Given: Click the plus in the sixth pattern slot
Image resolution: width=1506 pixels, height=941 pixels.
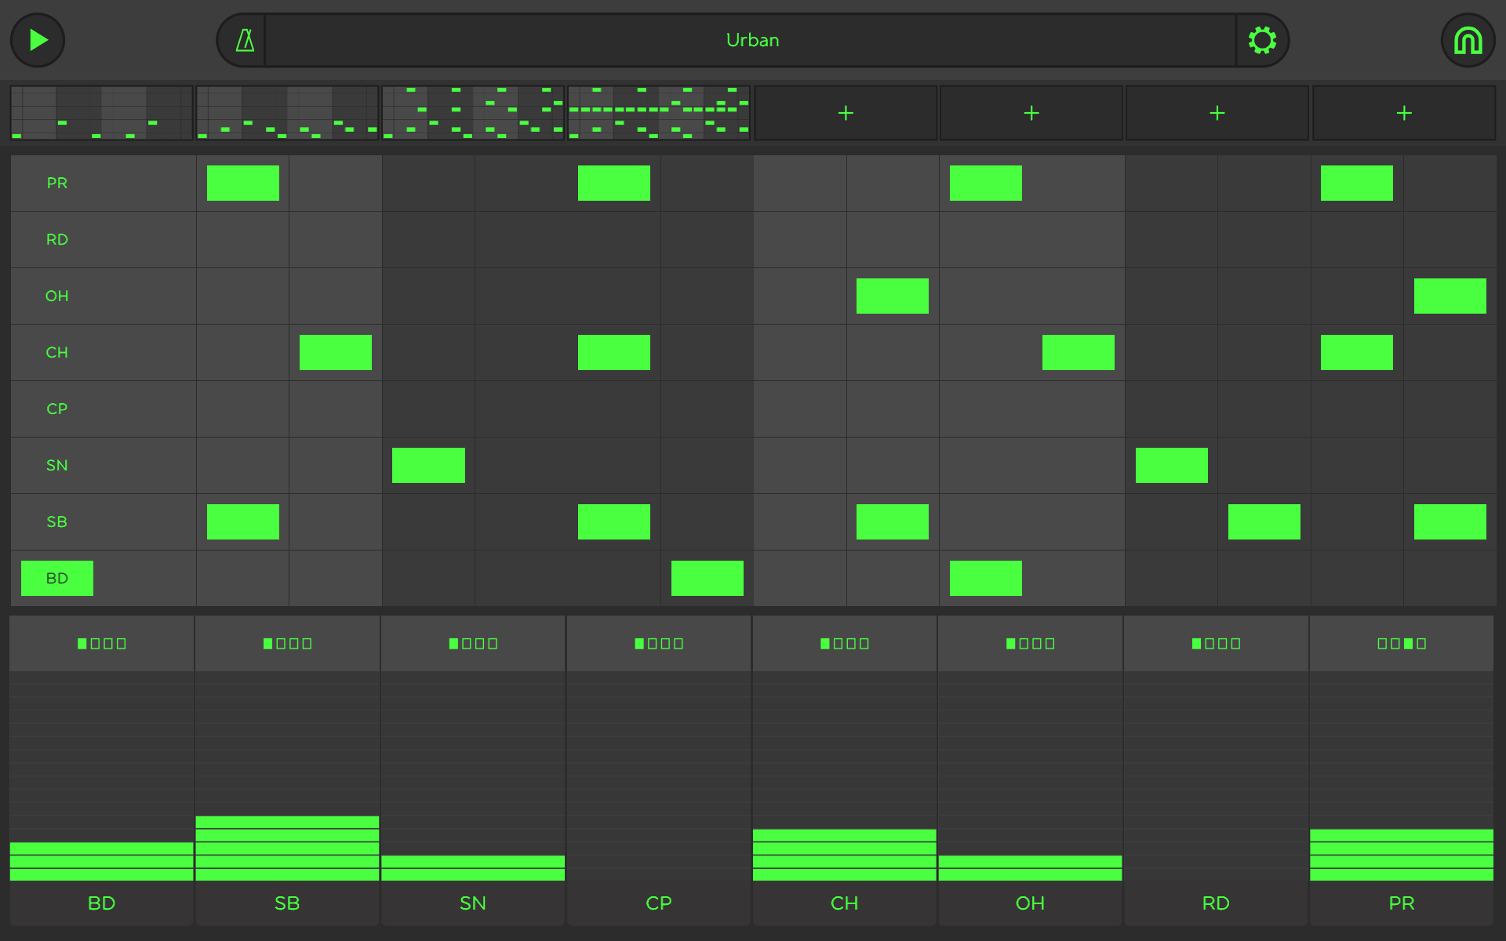Looking at the screenshot, I should [x=1031, y=113].
